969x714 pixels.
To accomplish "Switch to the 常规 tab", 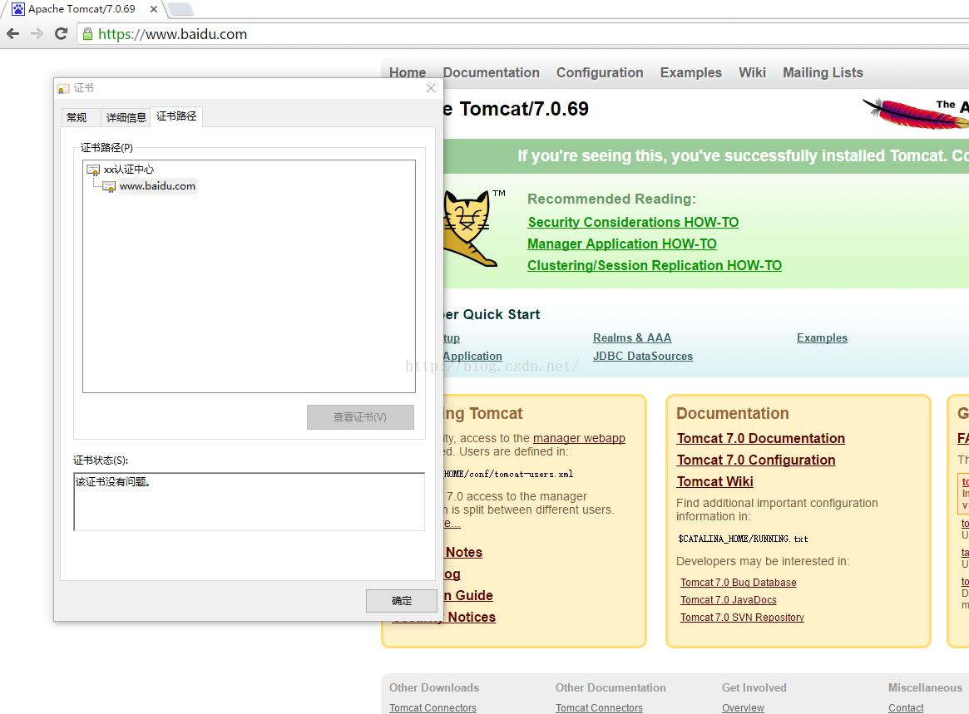I will click(x=77, y=117).
